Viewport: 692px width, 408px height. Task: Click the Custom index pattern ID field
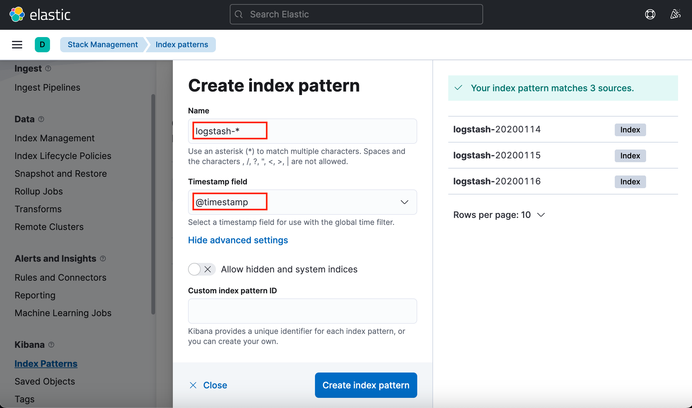pyautogui.click(x=302, y=311)
